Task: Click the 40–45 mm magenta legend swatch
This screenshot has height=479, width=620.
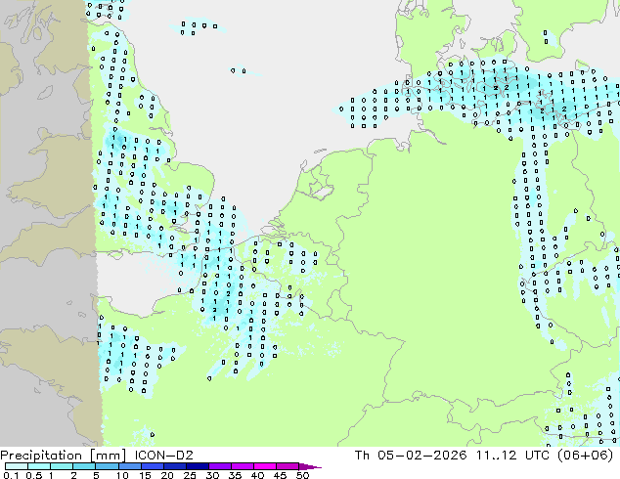Action: pos(264,466)
